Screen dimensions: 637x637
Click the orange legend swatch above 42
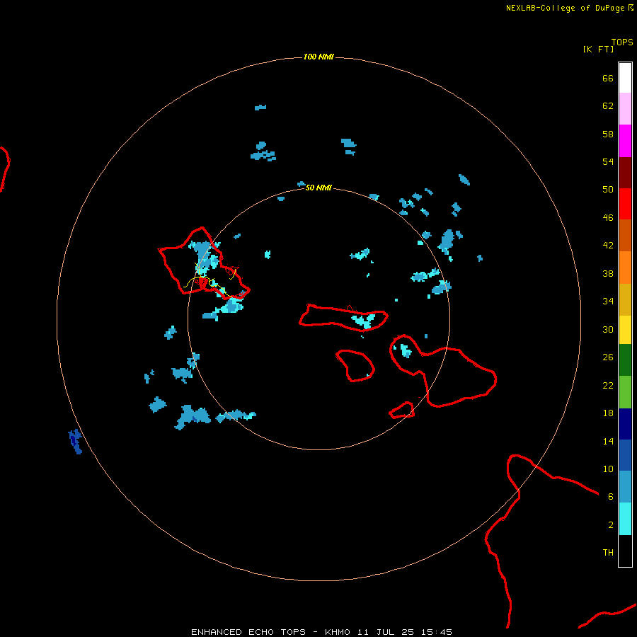click(625, 268)
